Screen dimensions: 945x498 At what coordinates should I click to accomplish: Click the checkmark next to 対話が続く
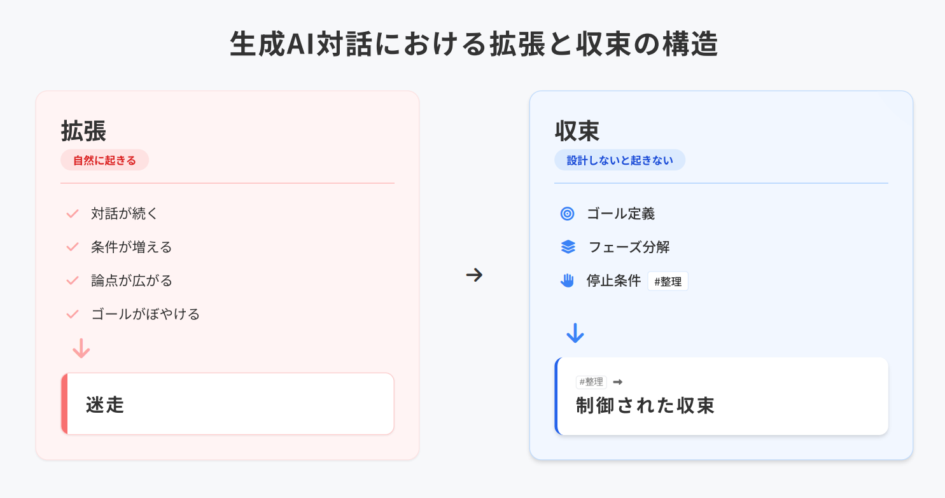coord(73,214)
